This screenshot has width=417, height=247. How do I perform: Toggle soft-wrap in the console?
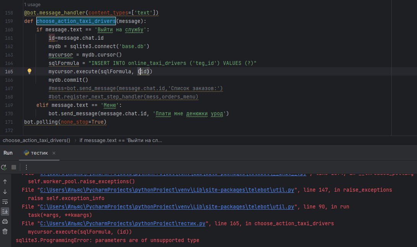[x=5, y=201]
